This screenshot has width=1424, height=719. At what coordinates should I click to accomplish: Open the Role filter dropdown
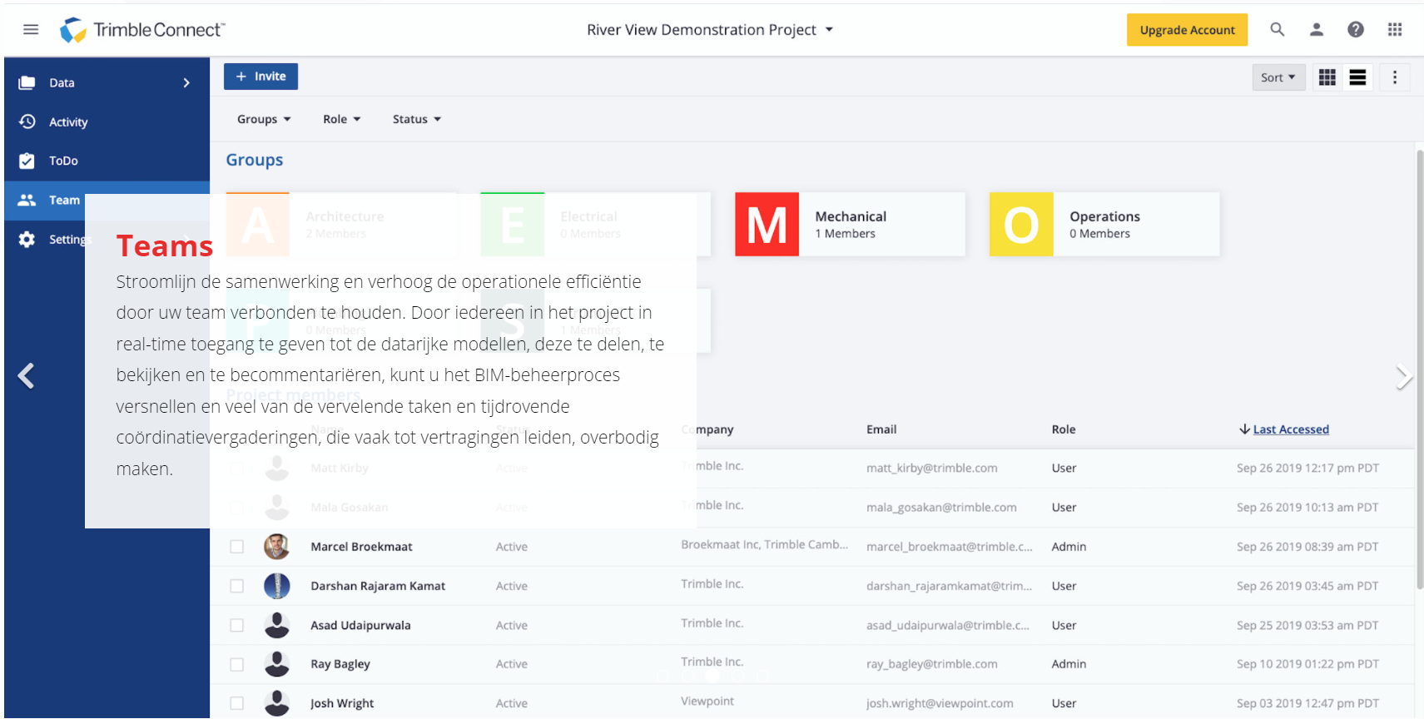tap(342, 119)
